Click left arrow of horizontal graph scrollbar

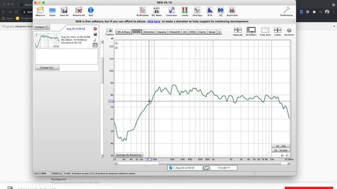click(x=116, y=163)
